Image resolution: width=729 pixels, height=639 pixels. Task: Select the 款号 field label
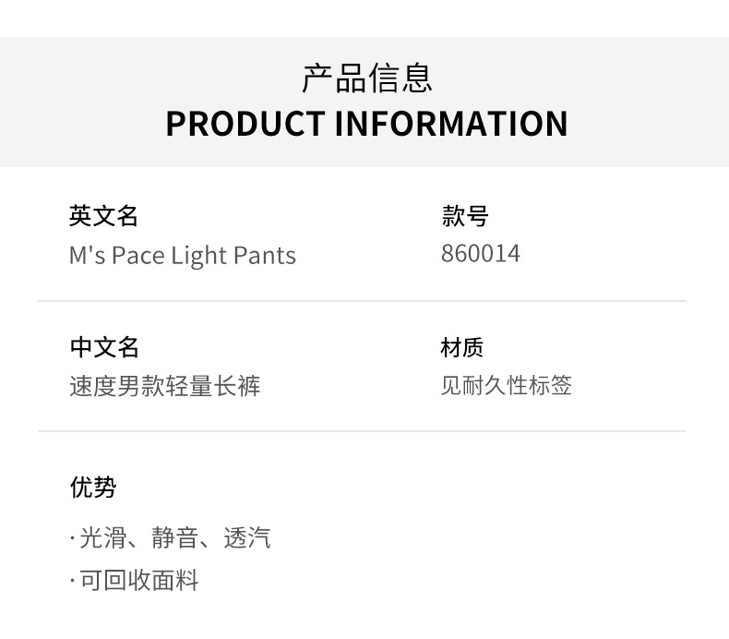464,216
